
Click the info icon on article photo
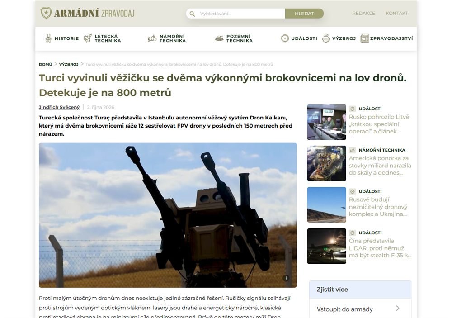point(286,278)
